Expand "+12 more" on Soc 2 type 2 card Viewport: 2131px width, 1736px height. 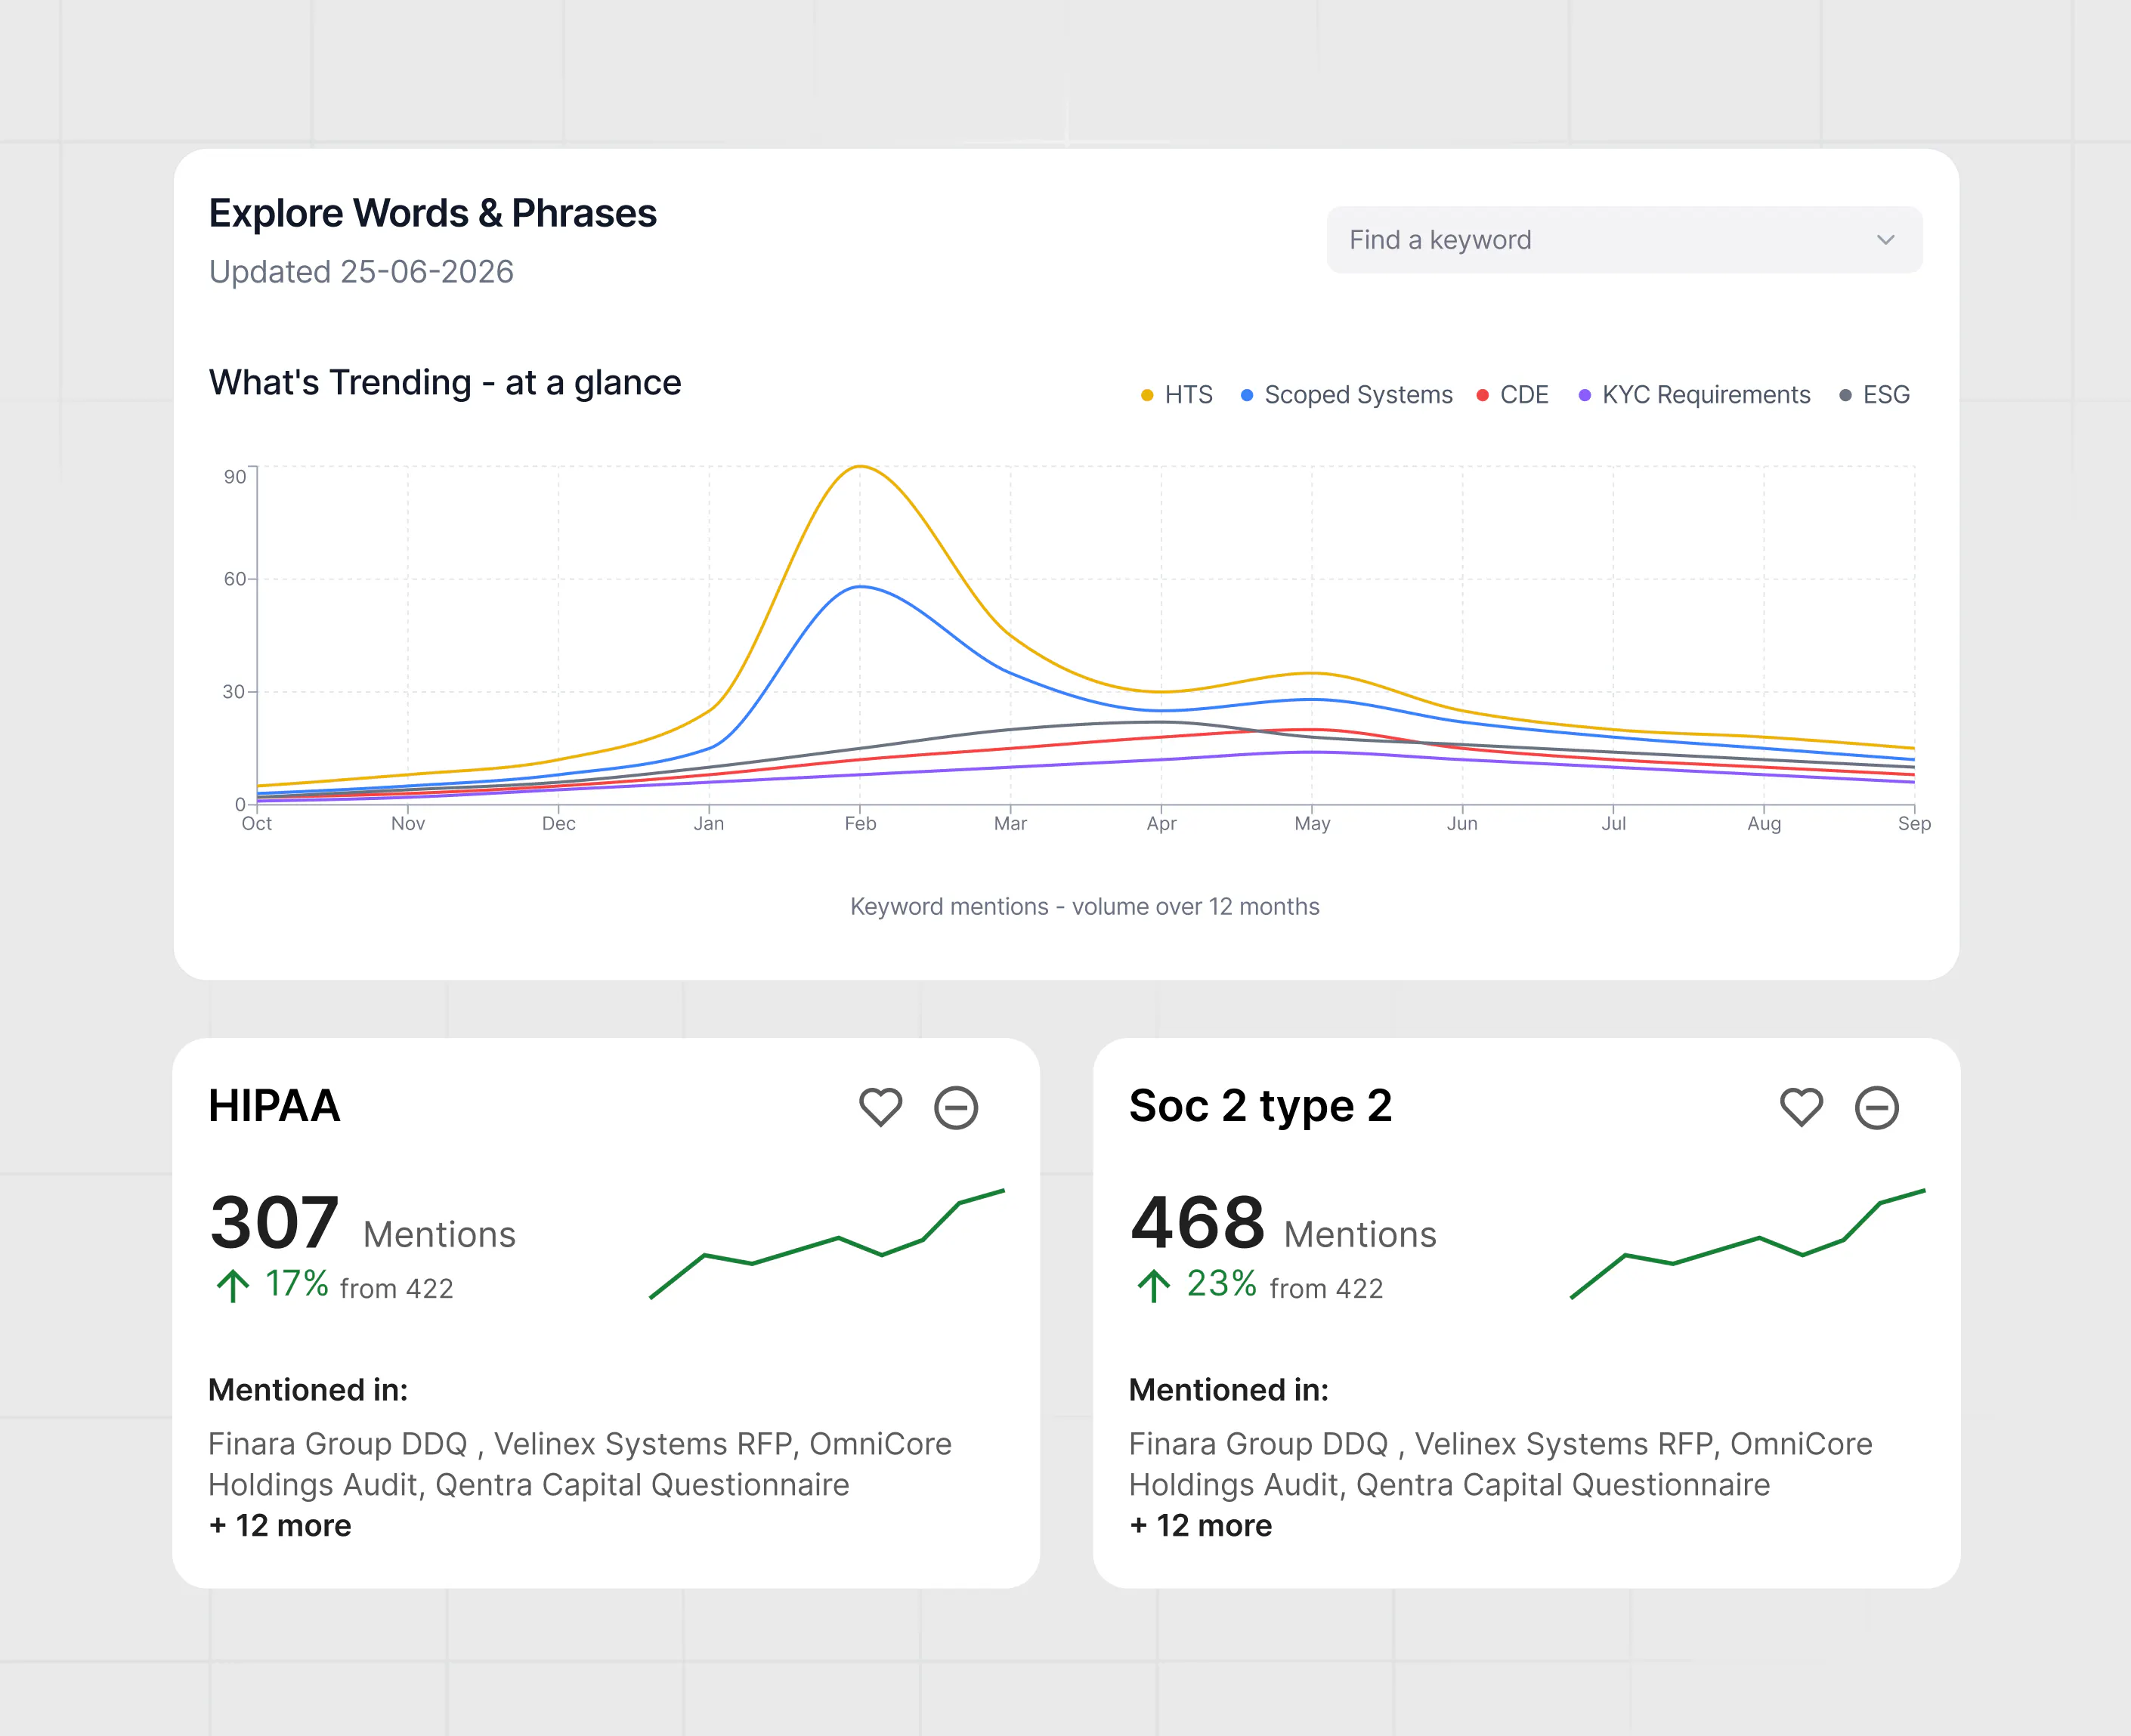click(1201, 1526)
